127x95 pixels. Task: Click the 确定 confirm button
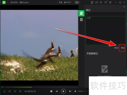[123, 48]
